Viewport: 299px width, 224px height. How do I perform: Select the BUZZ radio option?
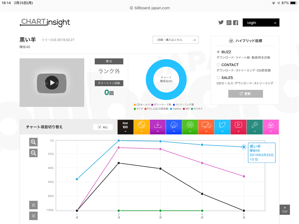click(x=218, y=52)
